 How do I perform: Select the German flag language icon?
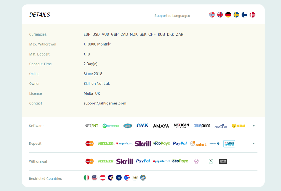coord(228,15)
